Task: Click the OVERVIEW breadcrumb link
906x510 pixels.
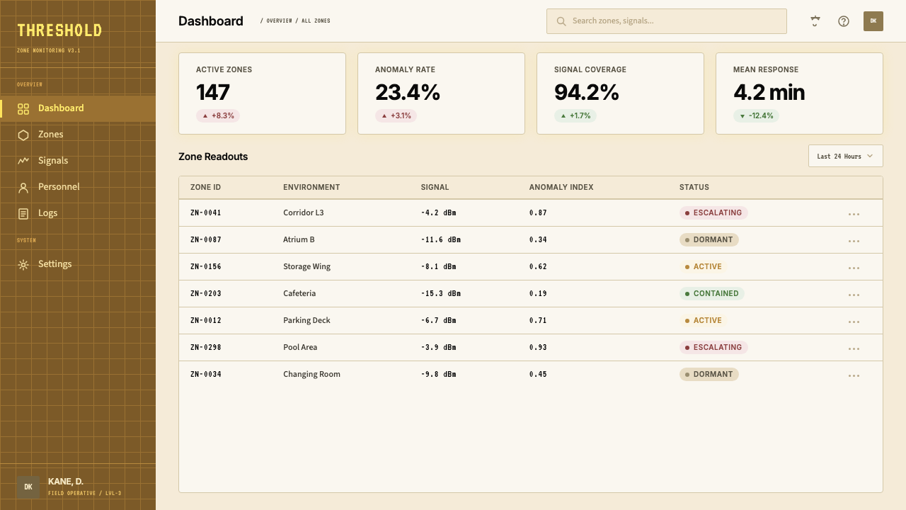Action: (279, 21)
